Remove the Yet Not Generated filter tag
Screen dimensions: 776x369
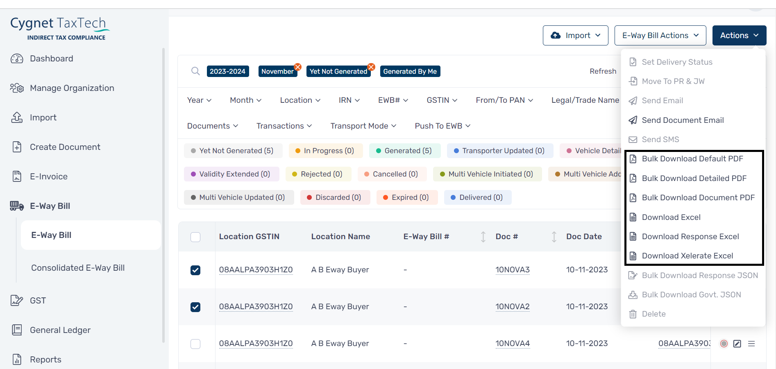coord(371,67)
